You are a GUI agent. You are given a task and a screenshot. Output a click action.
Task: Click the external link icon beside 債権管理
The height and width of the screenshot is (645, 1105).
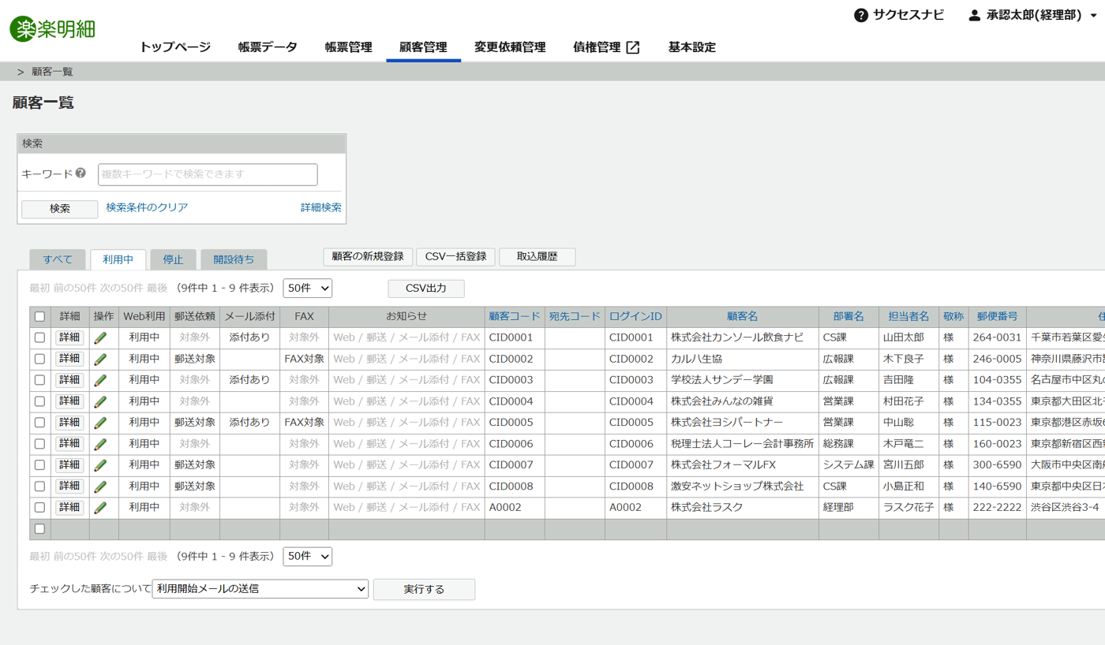[633, 47]
